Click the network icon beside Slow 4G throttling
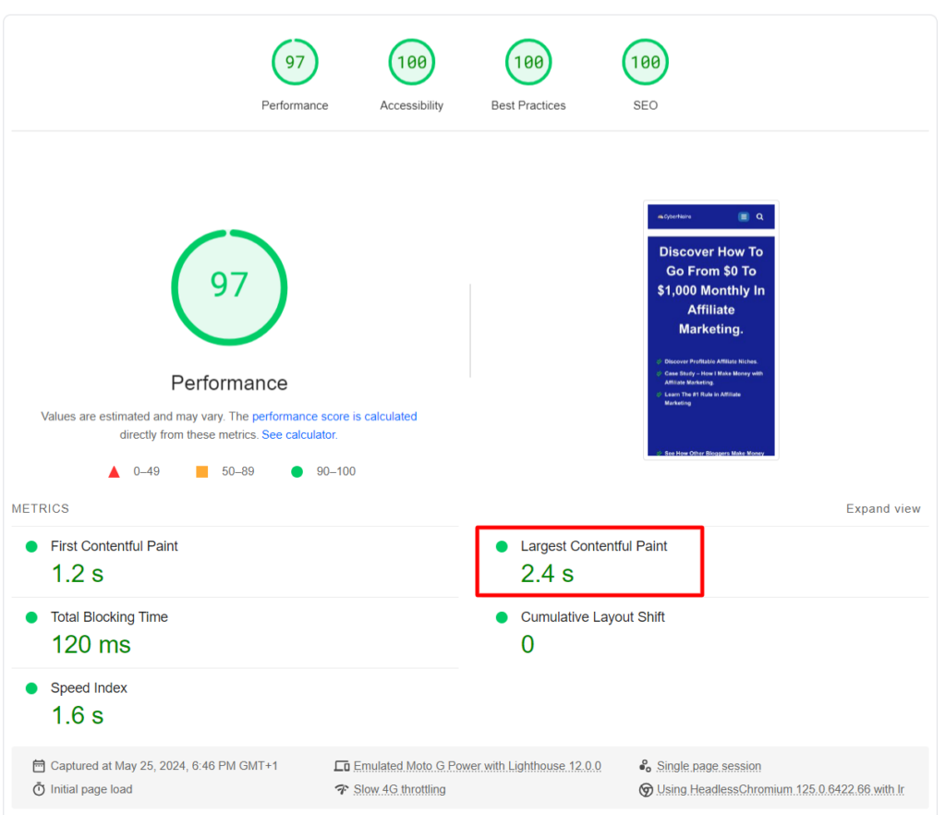 tap(341, 789)
